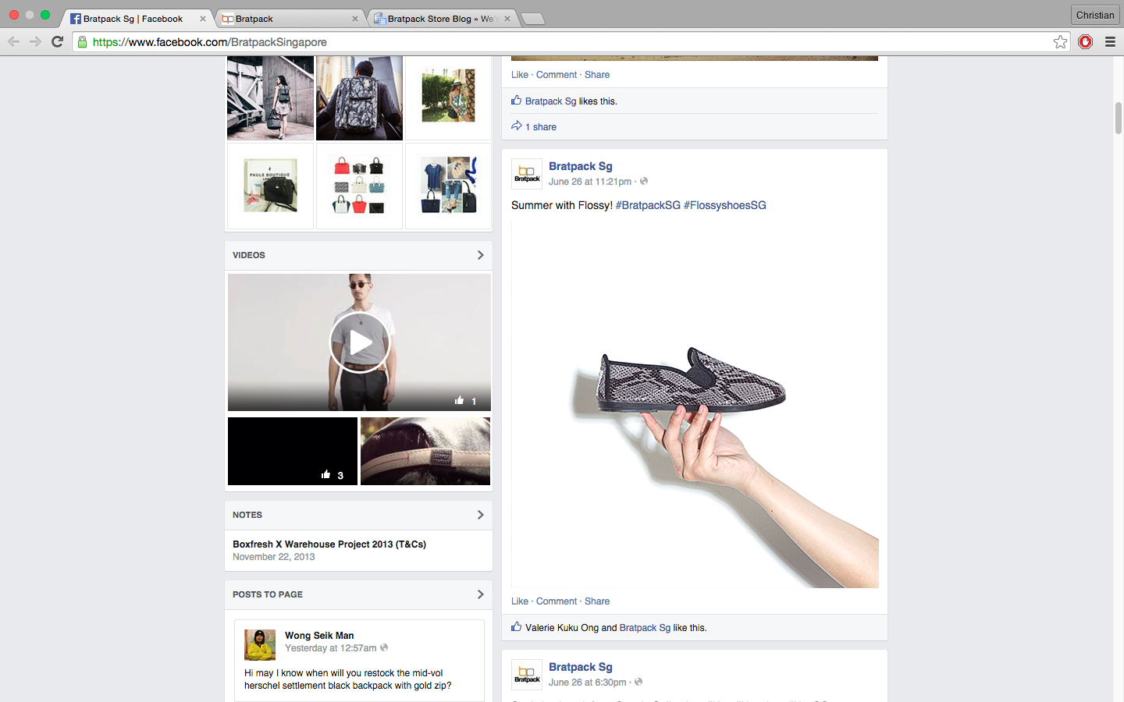The height and width of the screenshot is (702, 1124).
Task: Click the globe privacy icon next to 11:21pm
Action: click(644, 181)
